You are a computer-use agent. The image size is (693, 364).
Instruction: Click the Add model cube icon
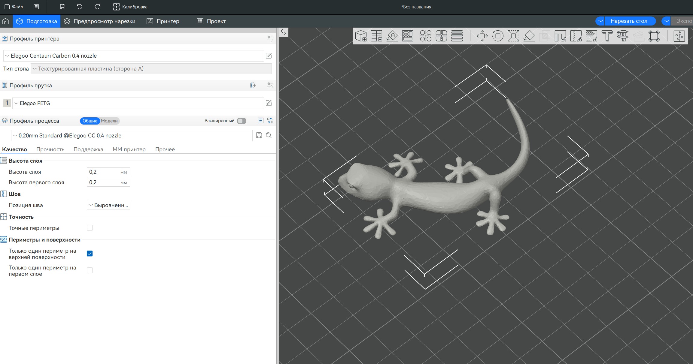361,36
